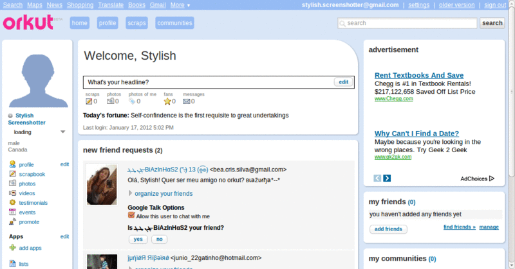Open Shopping in the top bar
Viewport: 515px width, 269px height.
coord(80,5)
